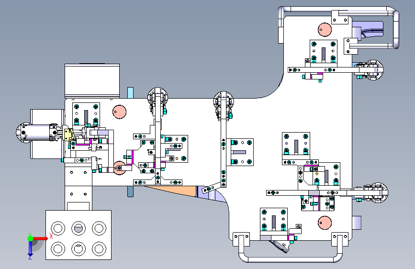Pick the pink circle beside the top-right tubular frame
Image resolution: width=415 pixels, height=269 pixels.
[325, 29]
